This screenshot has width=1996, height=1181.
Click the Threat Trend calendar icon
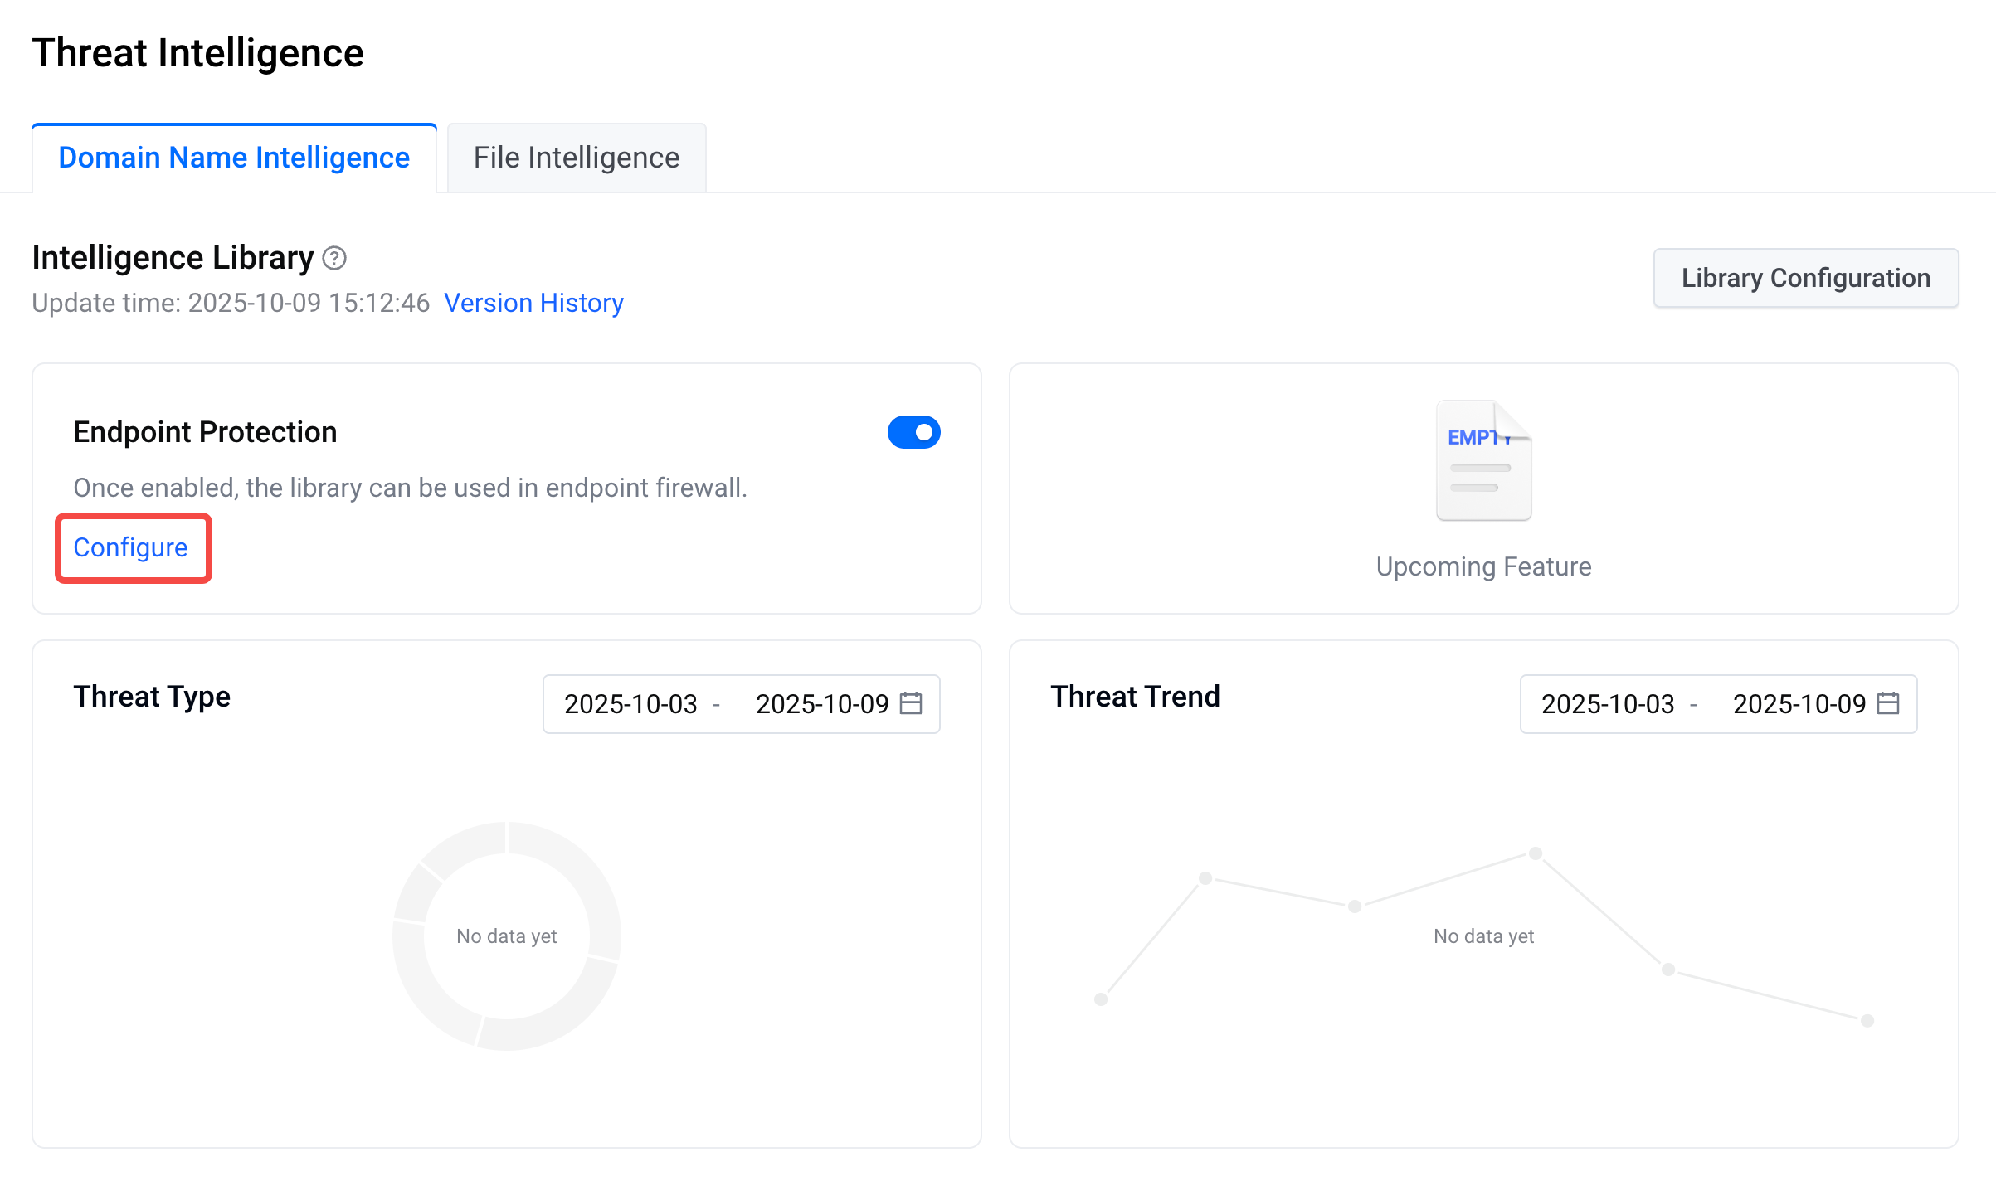tap(1888, 703)
